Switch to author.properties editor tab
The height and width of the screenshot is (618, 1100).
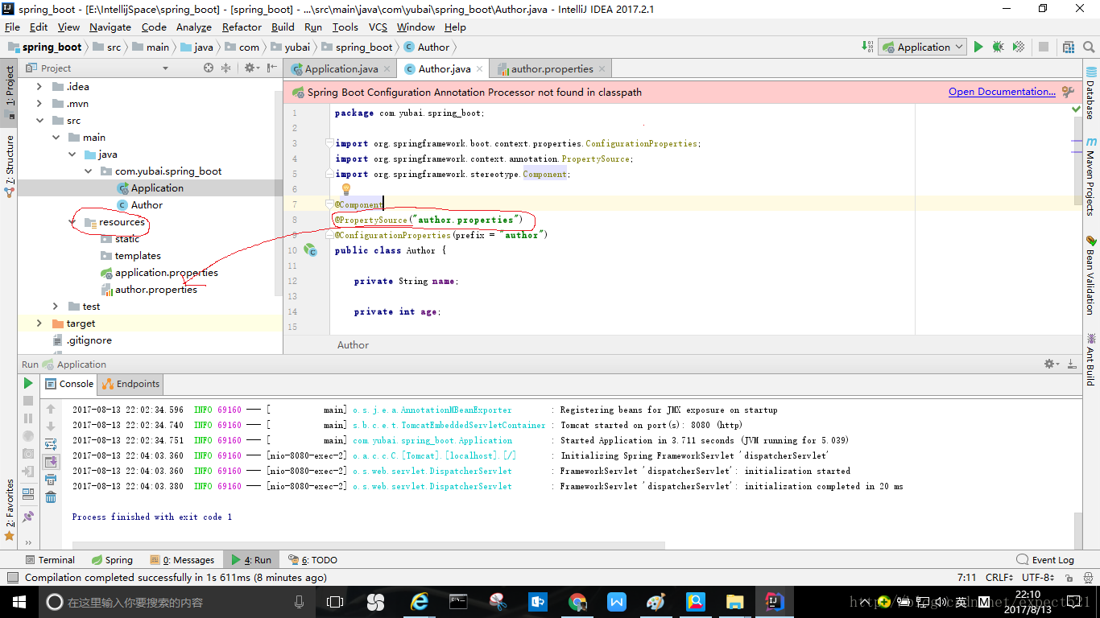552,69
